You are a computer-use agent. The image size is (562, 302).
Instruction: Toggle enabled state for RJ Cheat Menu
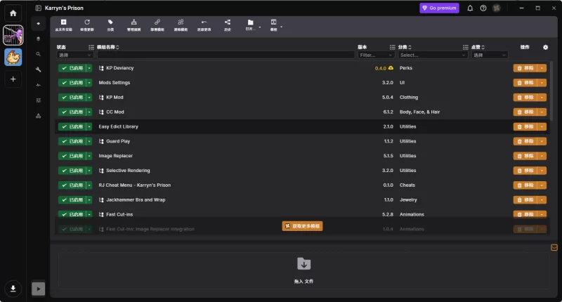point(72,185)
